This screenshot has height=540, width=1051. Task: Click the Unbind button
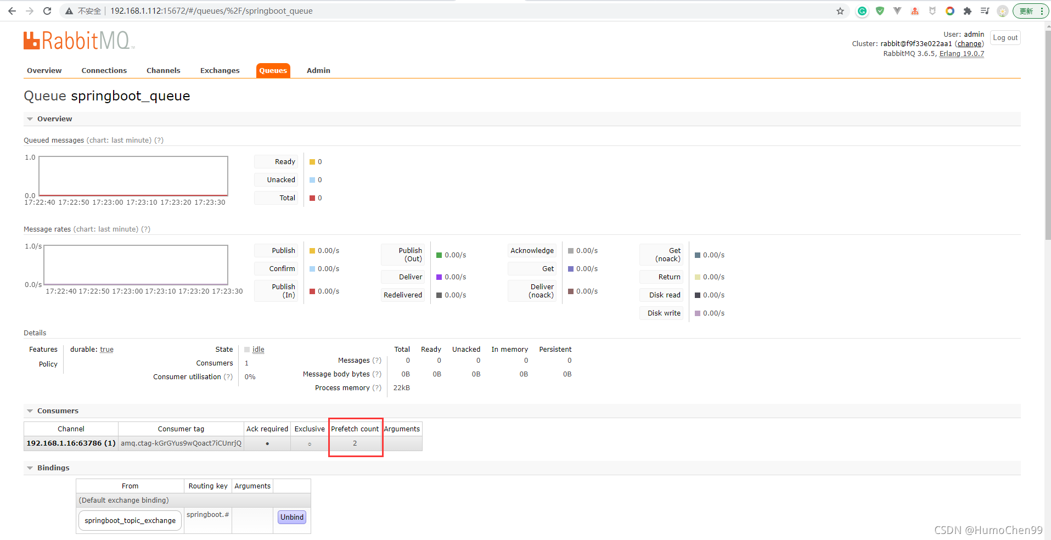(292, 517)
